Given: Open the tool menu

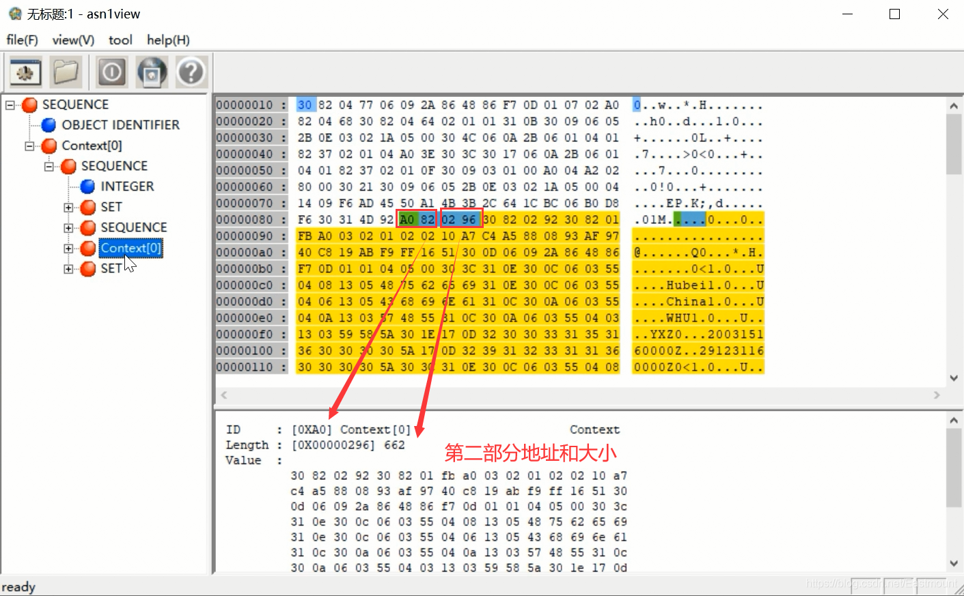Looking at the screenshot, I should coord(120,40).
